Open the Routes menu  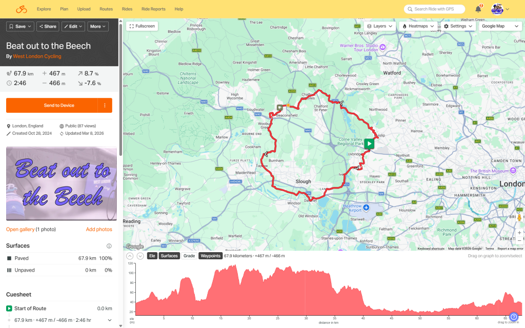pyautogui.click(x=106, y=9)
